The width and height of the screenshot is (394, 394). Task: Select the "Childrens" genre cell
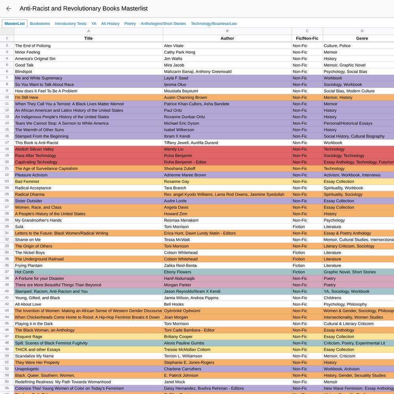[x=358, y=298]
